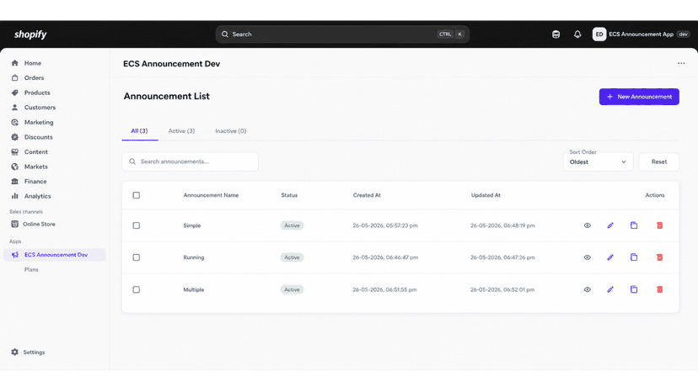Open store menu ECS Announcement App
The height and width of the screenshot is (392, 698).
point(641,34)
